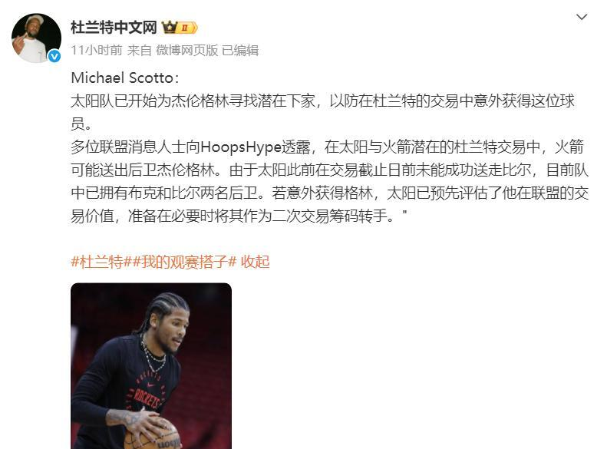Click the 来自 label before the source
Image resolution: width=607 pixels, height=449 pixels.
pyautogui.click(x=140, y=51)
